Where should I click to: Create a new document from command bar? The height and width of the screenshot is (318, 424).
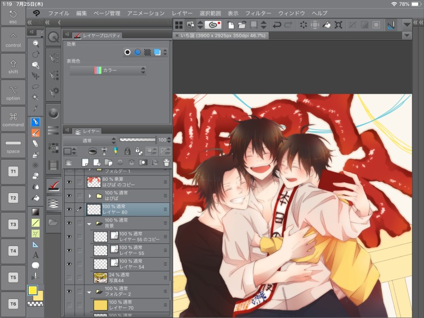coord(231,25)
